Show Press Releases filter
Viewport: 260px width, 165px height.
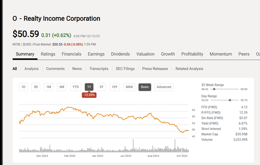[155, 69]
